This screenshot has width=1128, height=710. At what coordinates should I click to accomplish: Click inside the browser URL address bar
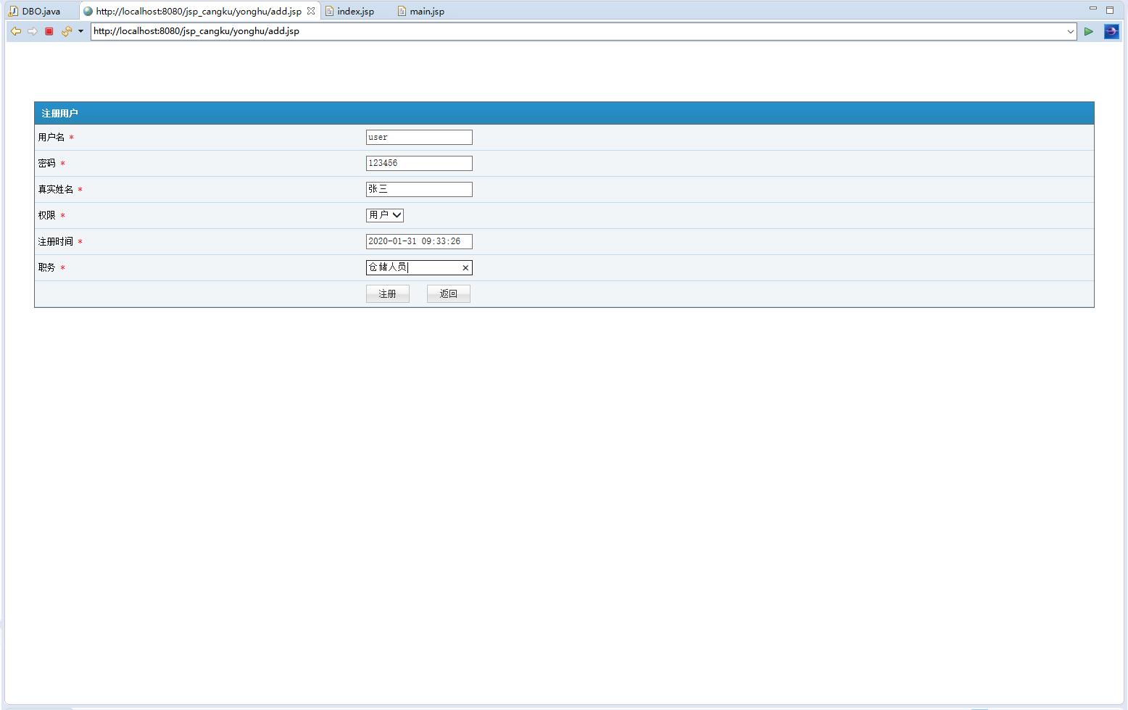coord(507,31)
